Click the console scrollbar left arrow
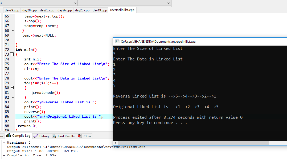 pyautogui.click(x=115, y=143)
